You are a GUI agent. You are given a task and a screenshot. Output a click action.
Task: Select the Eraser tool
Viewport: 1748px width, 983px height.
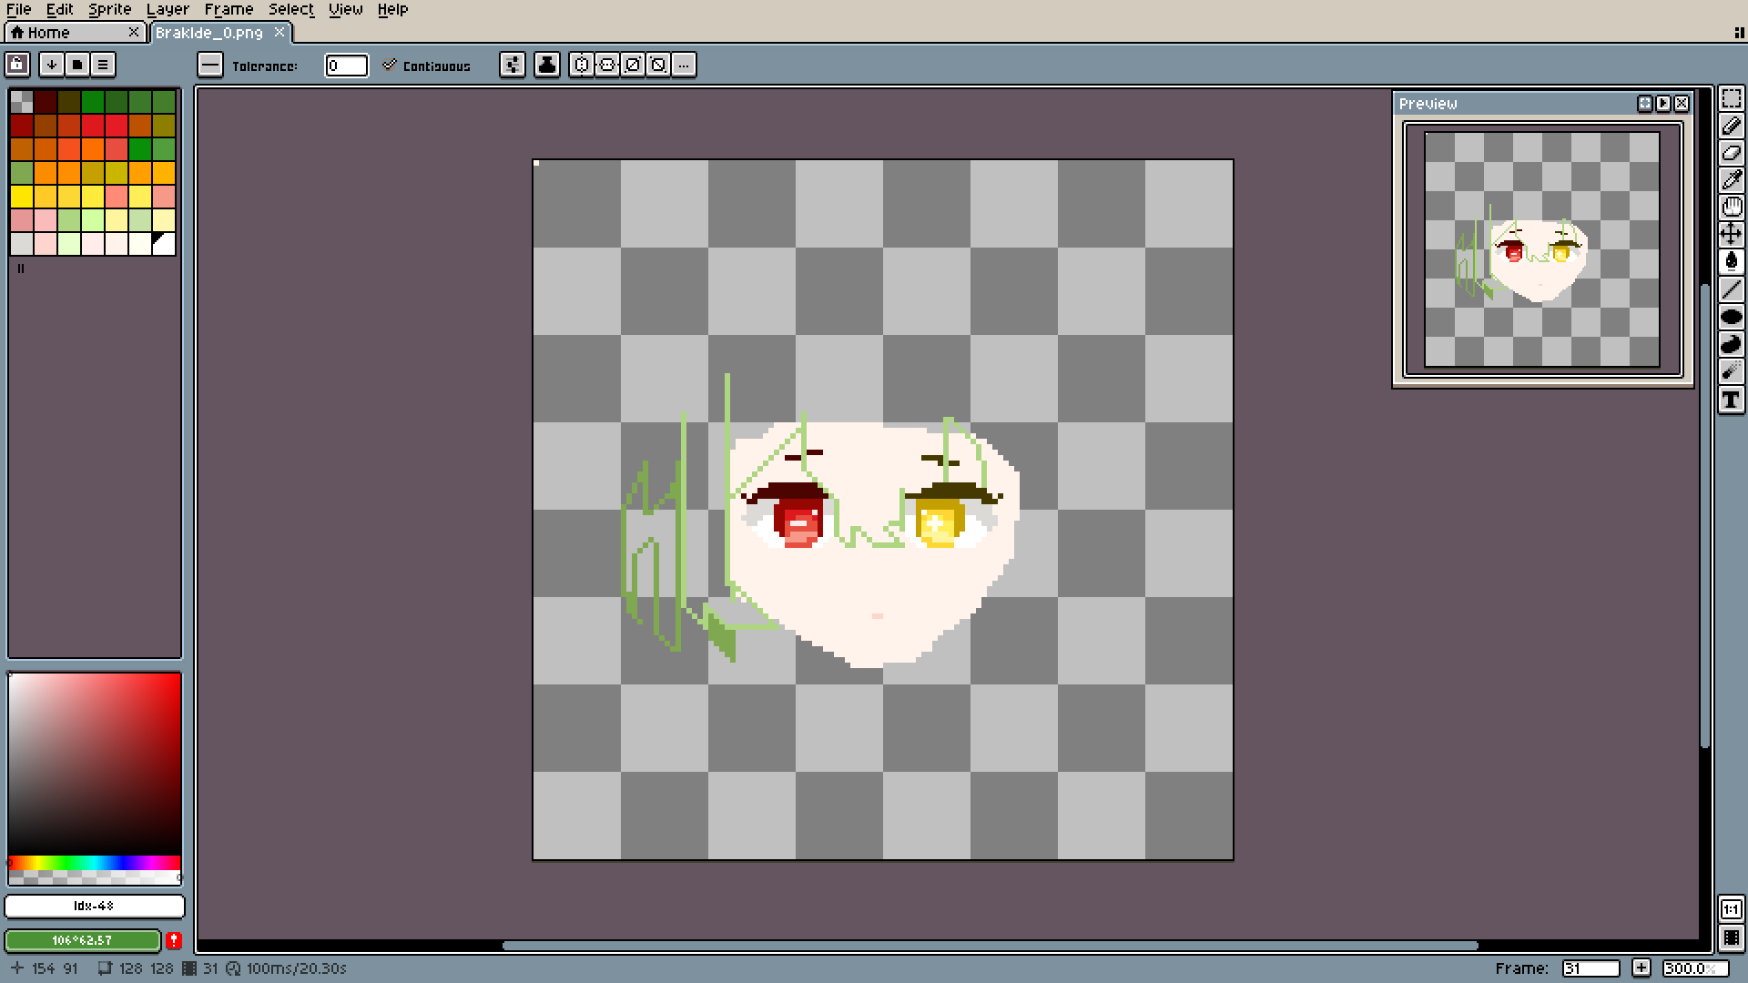point(1731,153)
